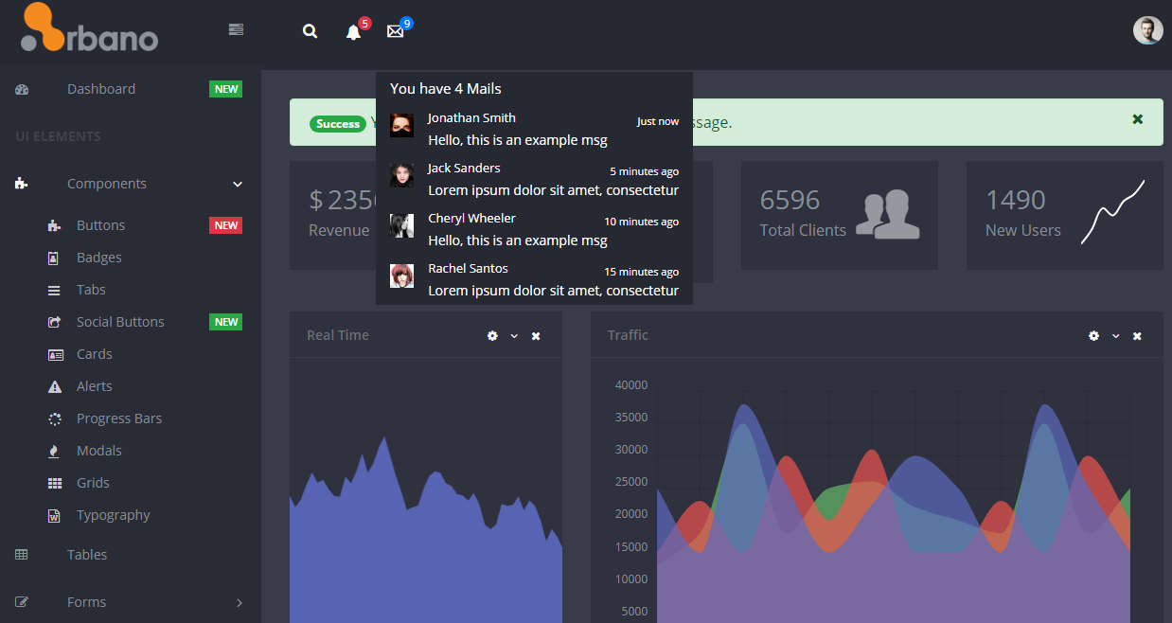The width and height of the screenshot is (1172, 623).
Task: Open Traffic widget settings gear
Action: click(1093, 336)
